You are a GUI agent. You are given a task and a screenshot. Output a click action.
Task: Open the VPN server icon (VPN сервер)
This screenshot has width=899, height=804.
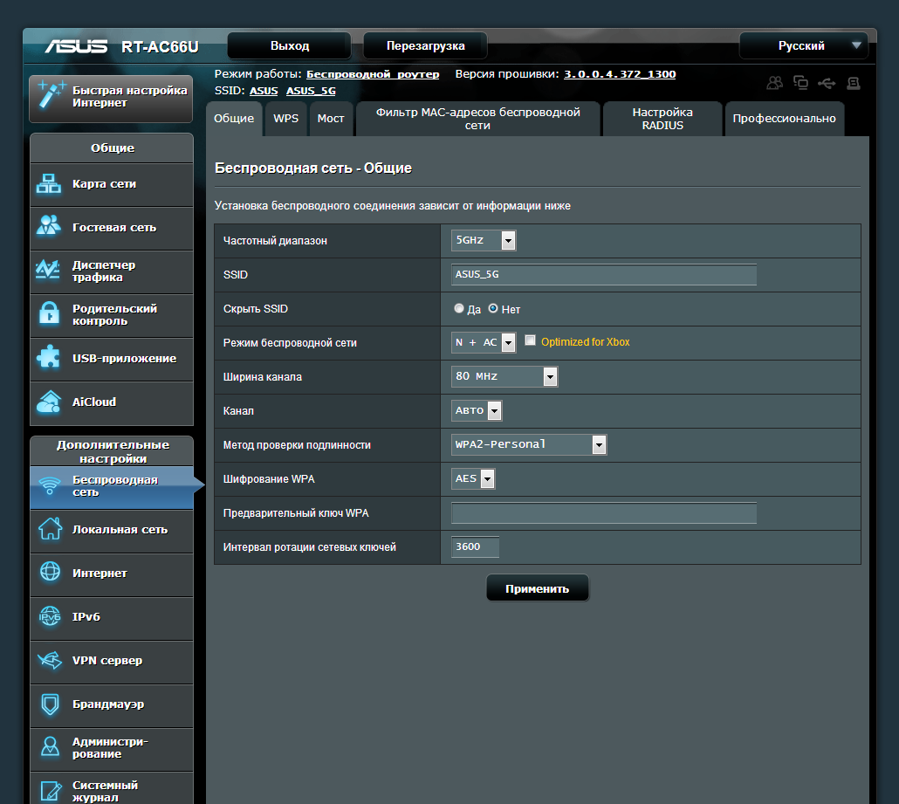50,660
